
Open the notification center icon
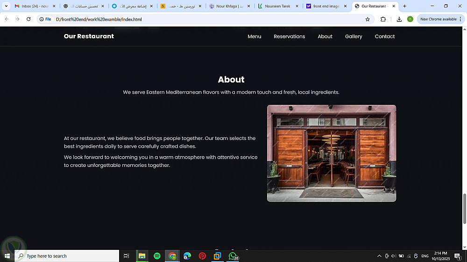458,256
